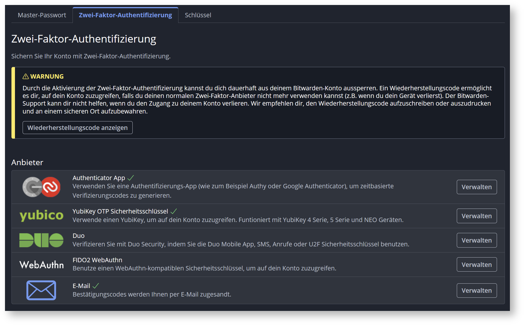Click the FIDO2 WebAuthn provider title
524x325 pixels.
[97, 260]
